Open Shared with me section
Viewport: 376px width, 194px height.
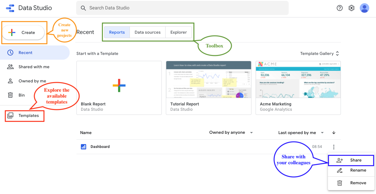[x=30, y=67]
